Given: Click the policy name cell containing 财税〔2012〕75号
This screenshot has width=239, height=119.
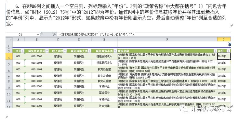Looking at the screenshot, I should tap(167, 56).
